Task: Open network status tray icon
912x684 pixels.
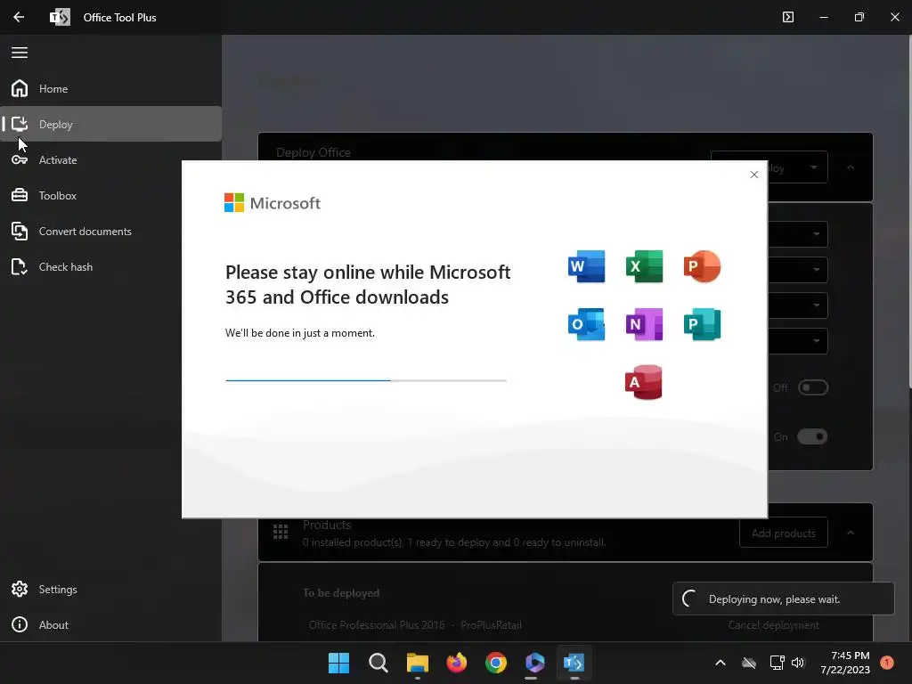Action: pyautogui.click(x=777, y=663)
